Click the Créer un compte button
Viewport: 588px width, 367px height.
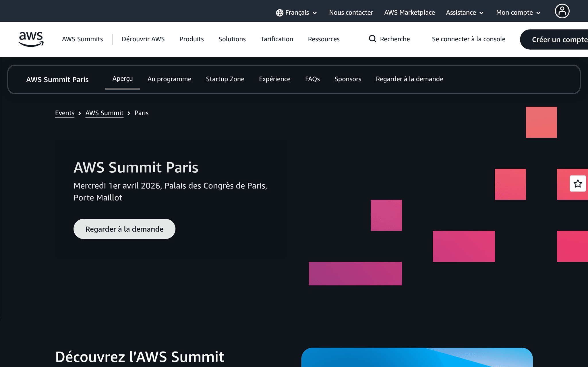click(554, 40)
